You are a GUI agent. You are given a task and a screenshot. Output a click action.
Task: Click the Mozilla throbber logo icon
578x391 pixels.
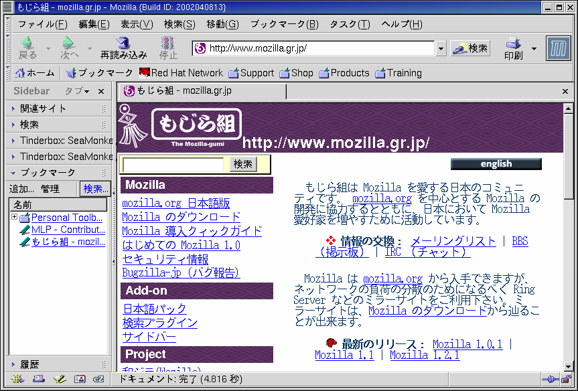pos(558,48)
